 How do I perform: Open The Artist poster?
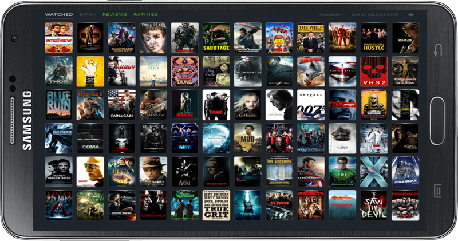tap(185, 172)
